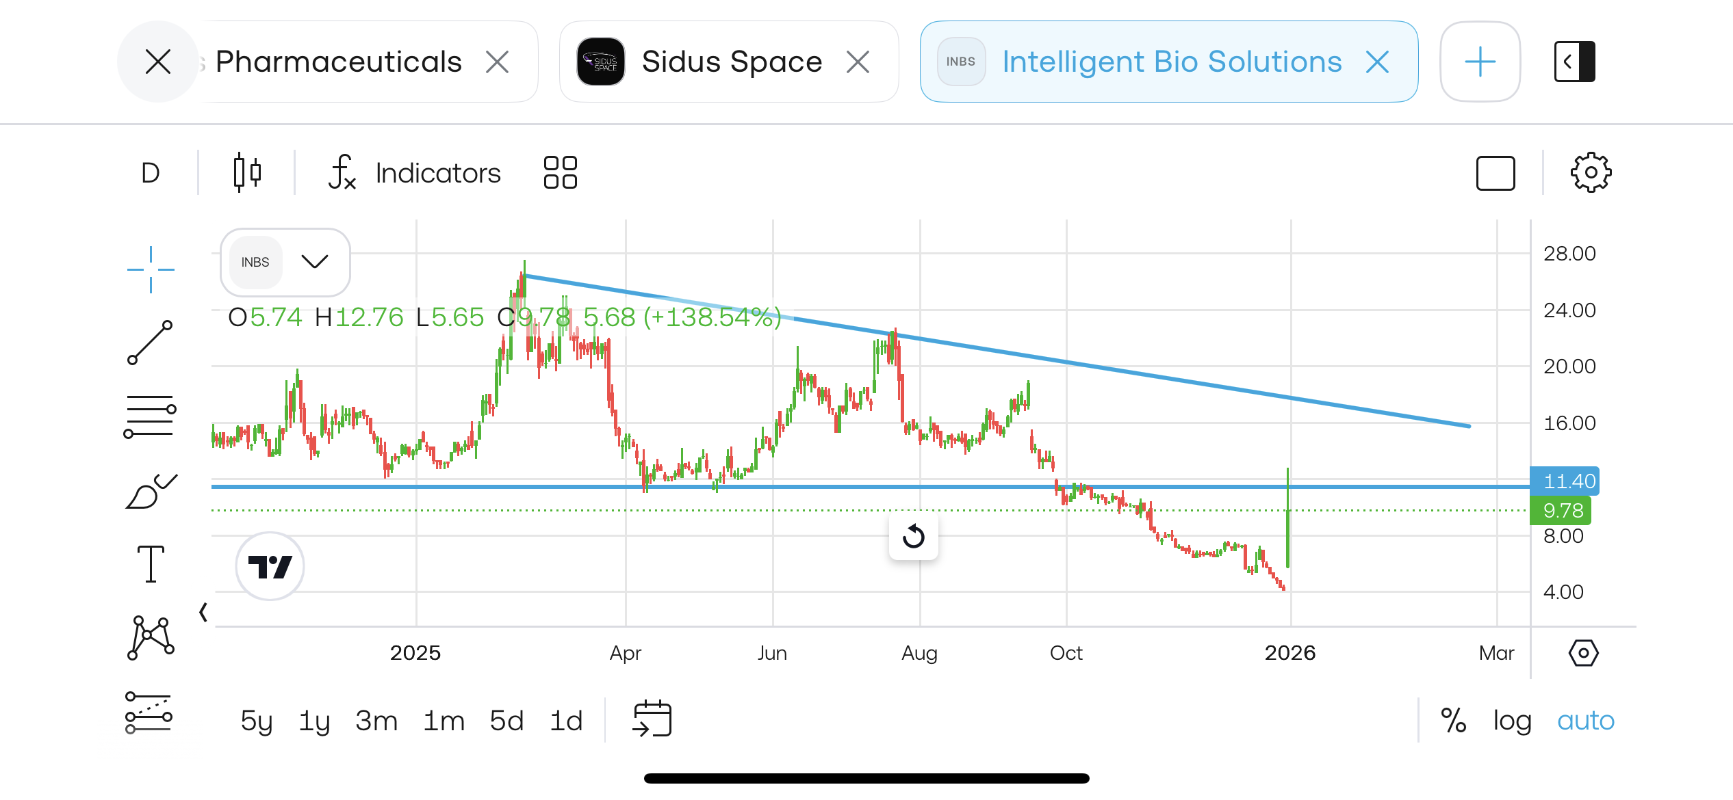
Task: Click the INBS badge in the tab
Action: (x=961, y=62)
